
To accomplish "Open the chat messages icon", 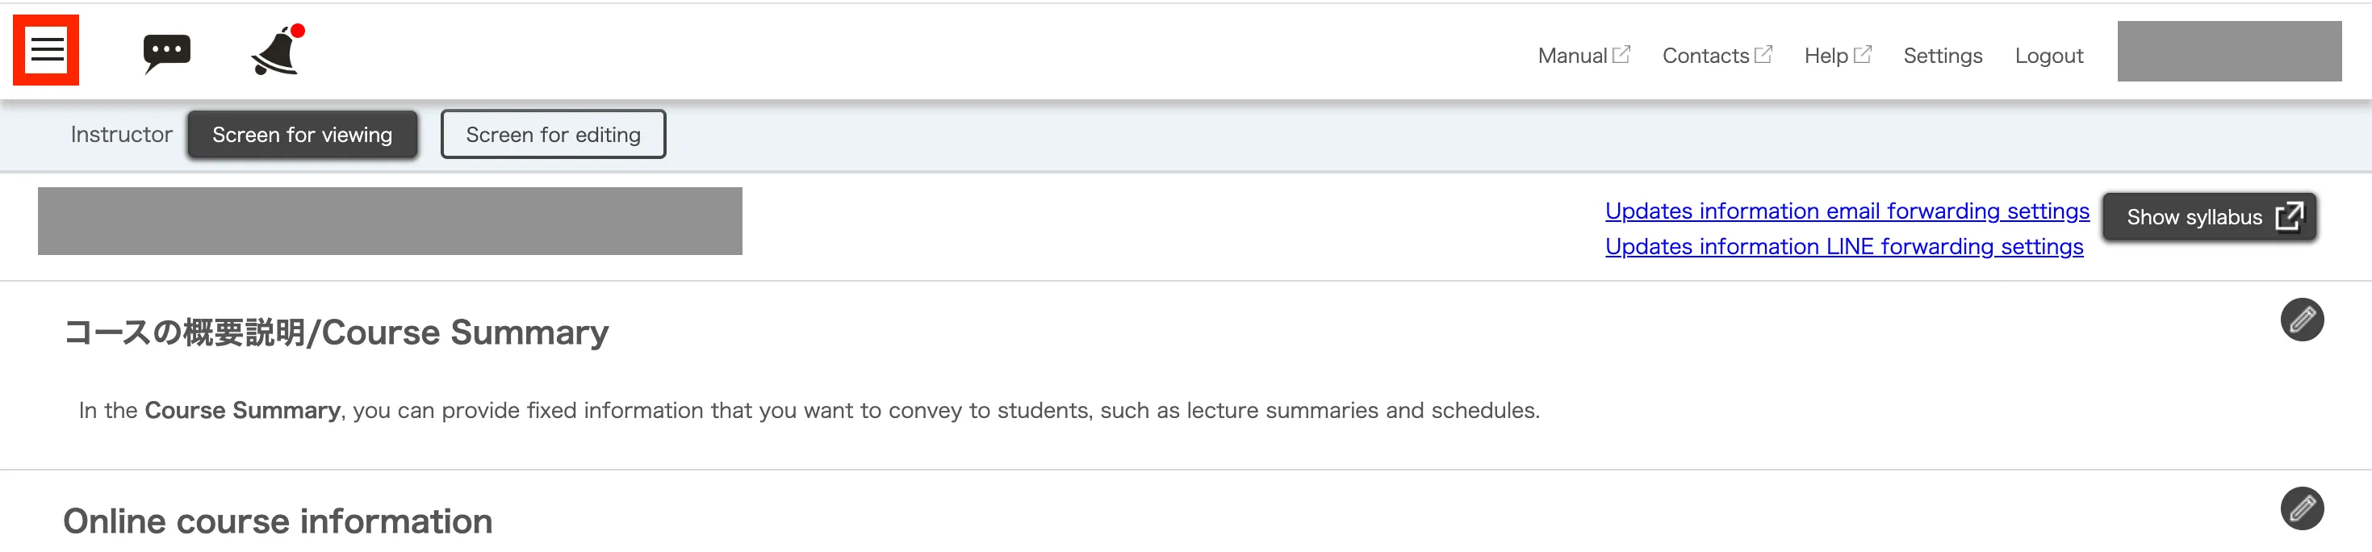I will click(x=167, y=52).
